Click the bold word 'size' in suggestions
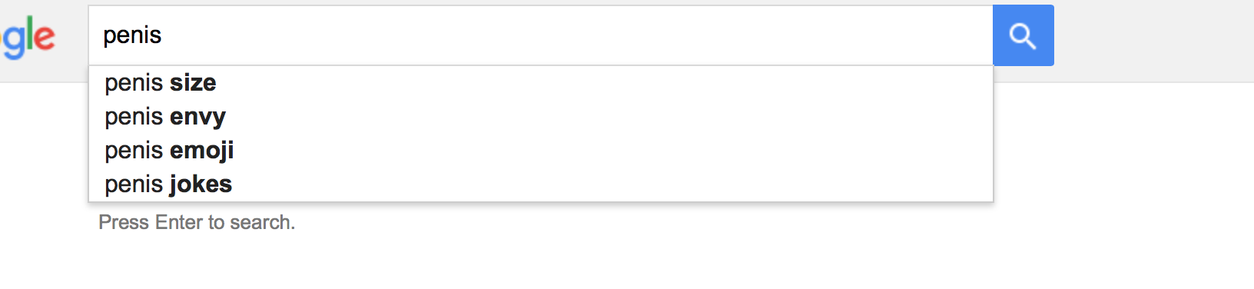1254x289 pixels. [193, 82]
